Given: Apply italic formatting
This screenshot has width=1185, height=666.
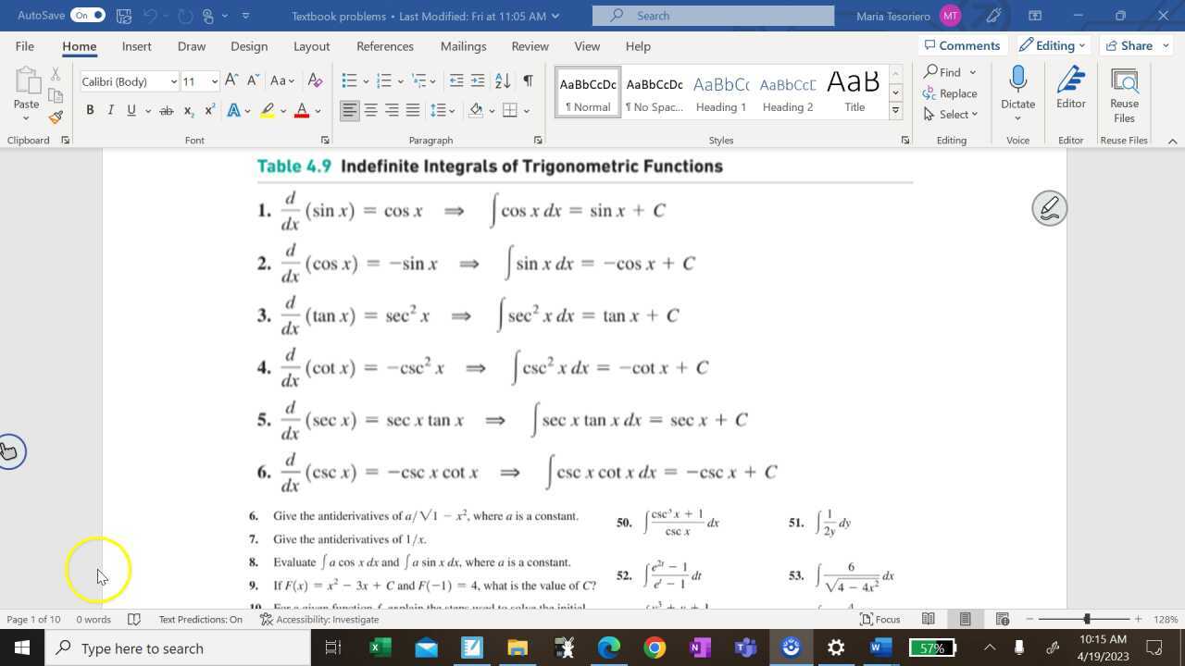Looking at the screenshot, I should 110,109.
